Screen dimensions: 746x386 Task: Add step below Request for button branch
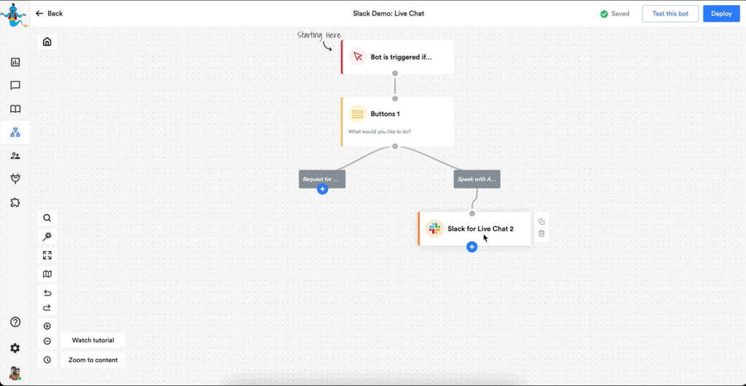point(322,189)
